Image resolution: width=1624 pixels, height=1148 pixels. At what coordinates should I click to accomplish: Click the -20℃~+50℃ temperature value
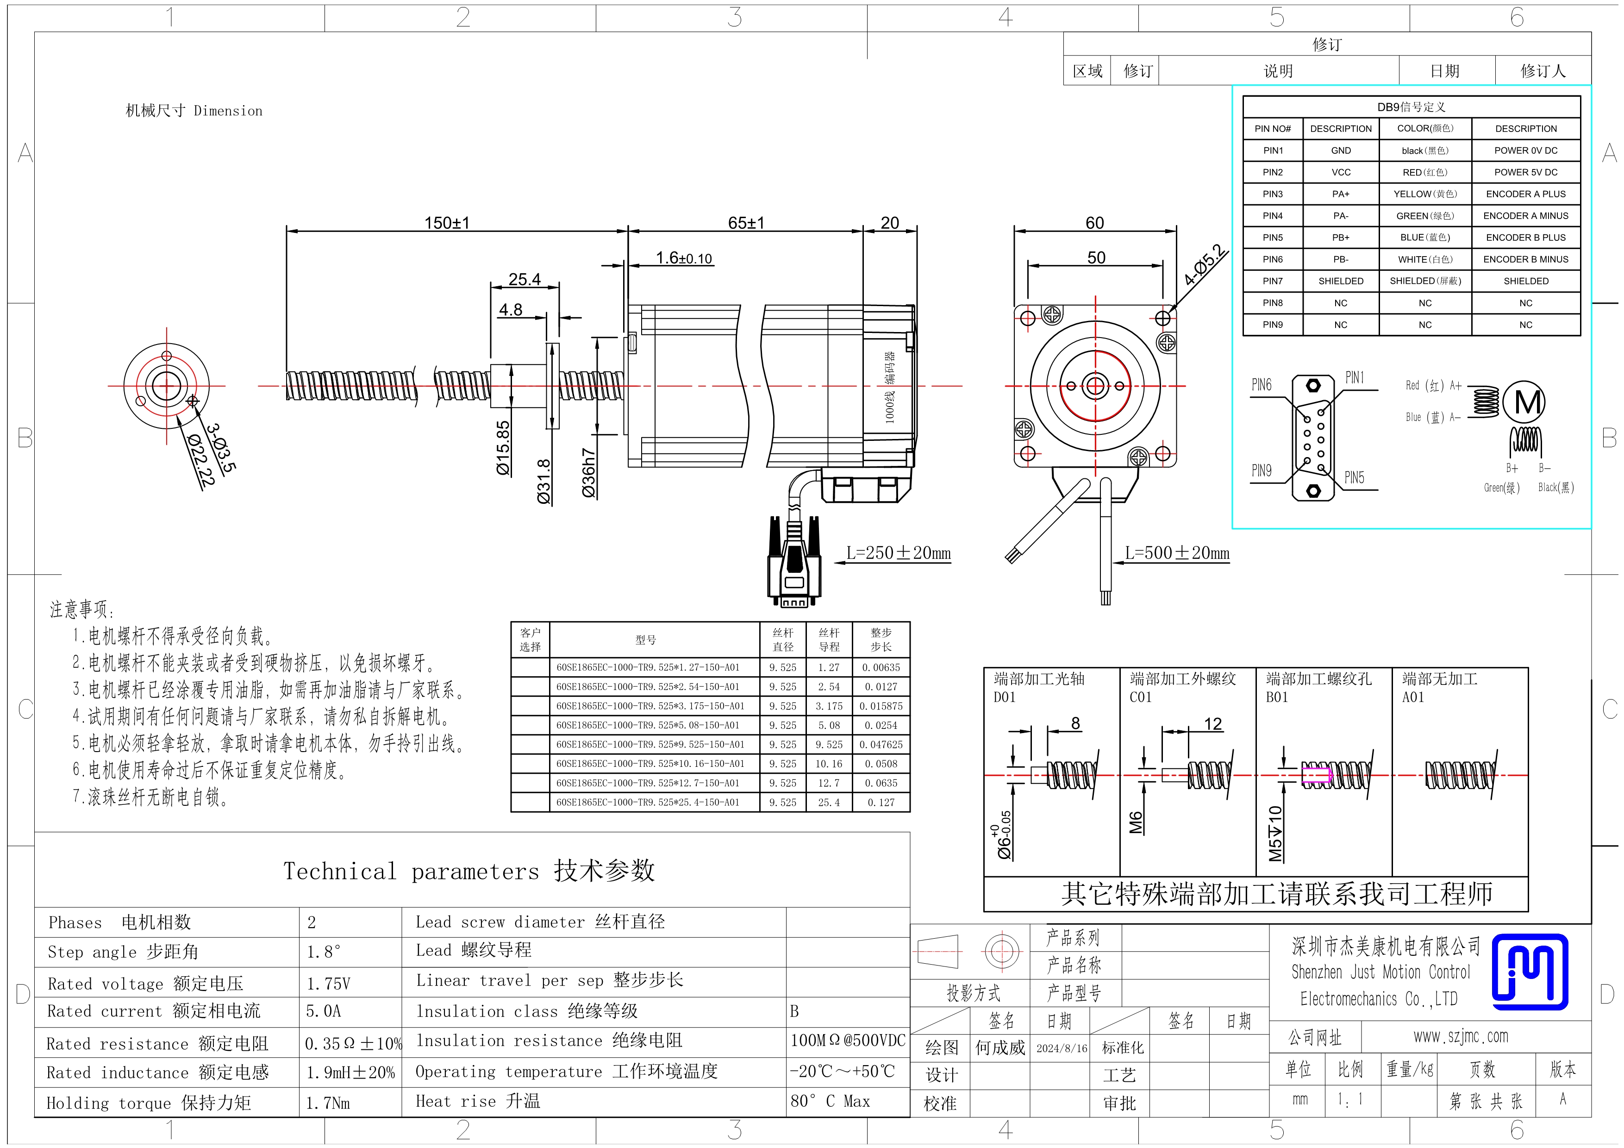(842, 1071)
